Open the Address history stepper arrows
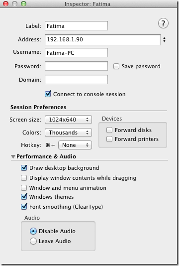Viewport: 179px width, 266px height. 164,40
